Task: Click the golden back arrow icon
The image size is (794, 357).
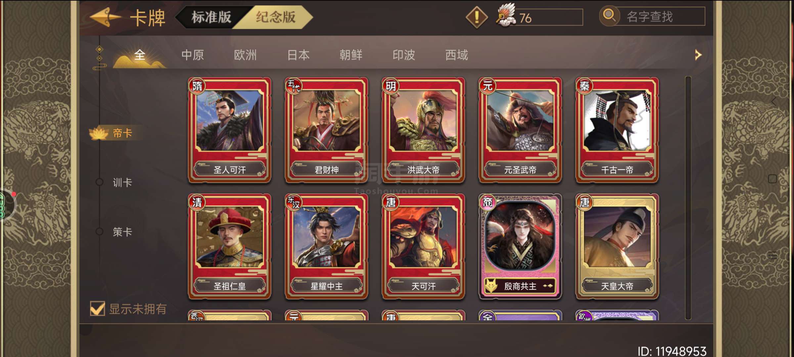Action: tap(106, 17)
